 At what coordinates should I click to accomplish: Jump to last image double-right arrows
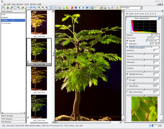[87, 8]
